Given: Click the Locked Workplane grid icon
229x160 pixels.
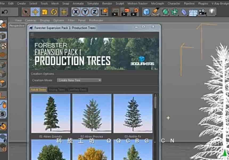Looking at the screenshot, I should click(3, 138).
